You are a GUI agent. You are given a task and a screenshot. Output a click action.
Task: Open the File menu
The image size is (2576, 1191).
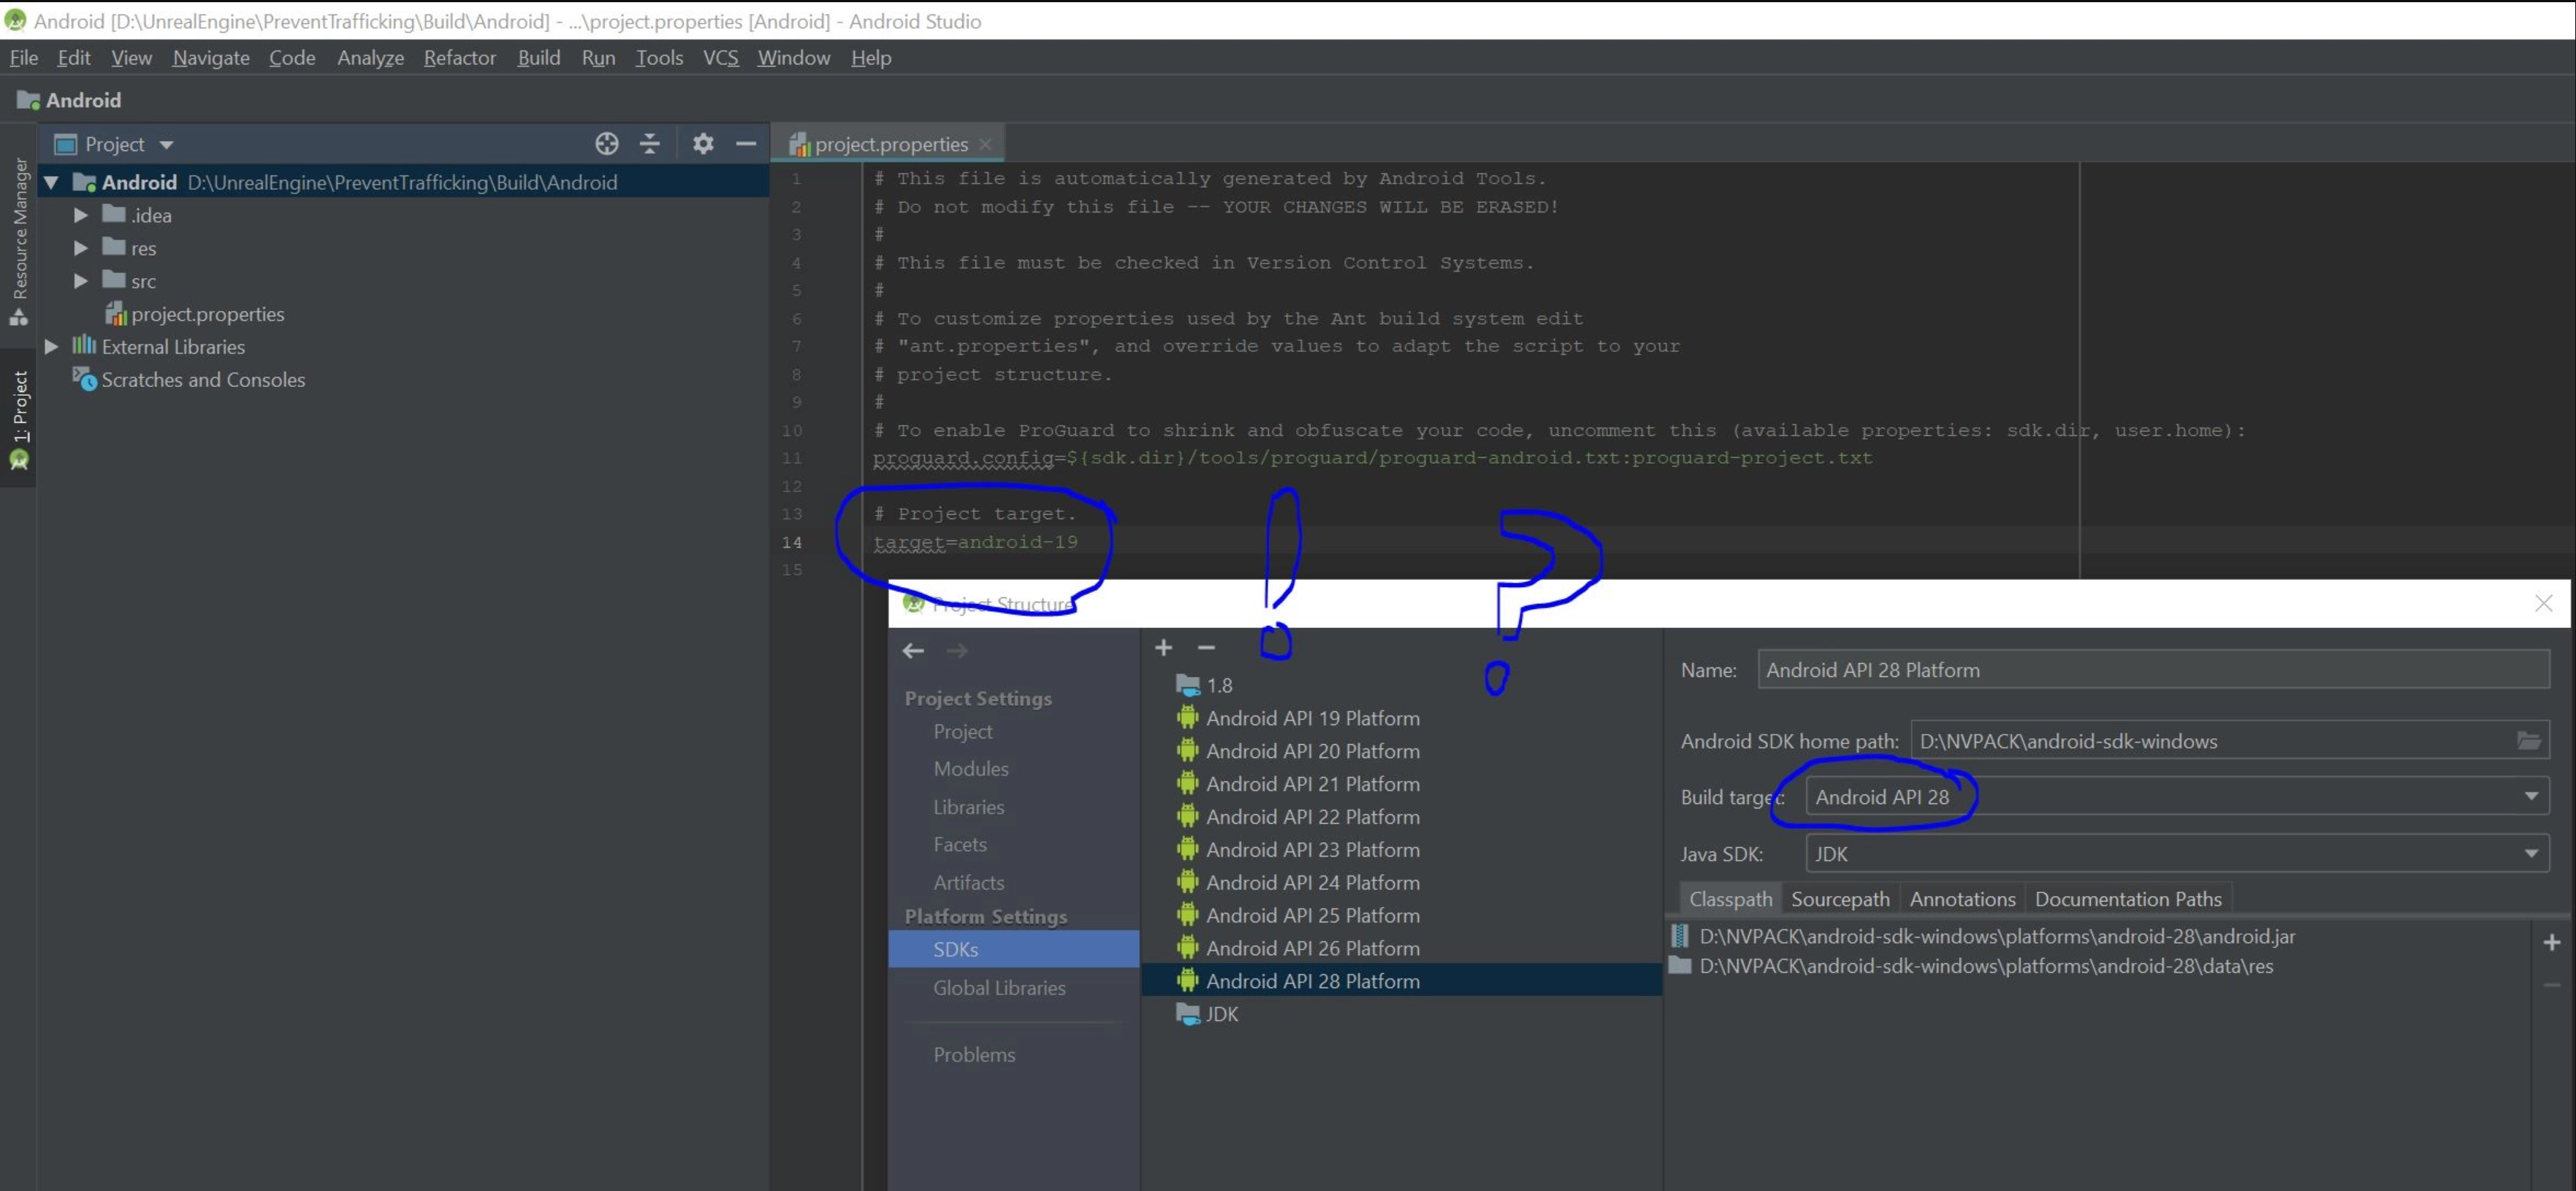click(24, 58)
